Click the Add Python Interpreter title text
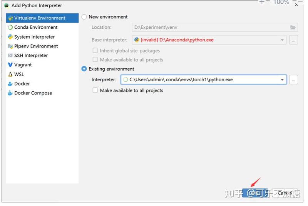 click(x=37, y=5)
